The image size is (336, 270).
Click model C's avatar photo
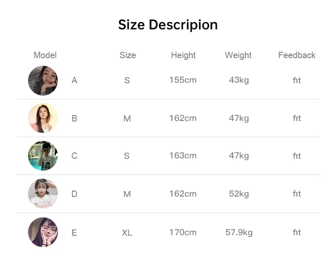(x=43, y=156)
